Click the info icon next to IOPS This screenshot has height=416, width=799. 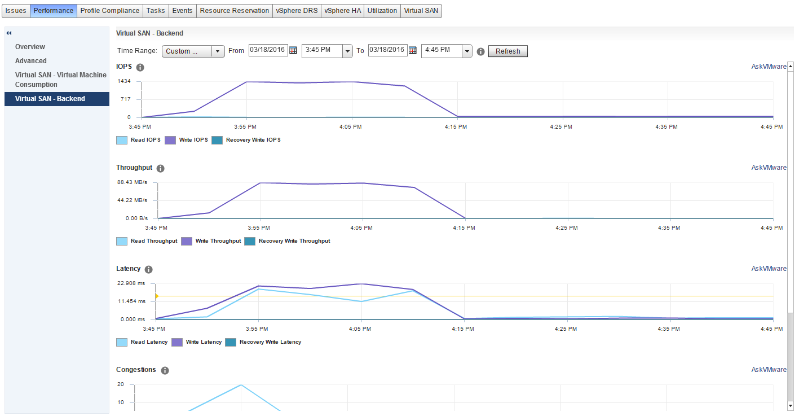click(140, 67)
